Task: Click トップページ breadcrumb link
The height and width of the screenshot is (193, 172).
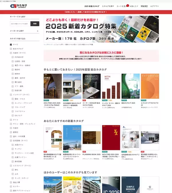Action: [48, 45]
